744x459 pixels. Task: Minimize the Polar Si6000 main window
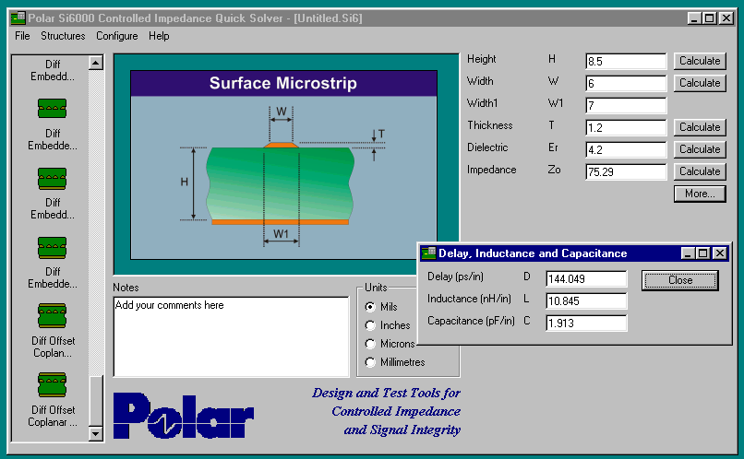pyautogui.click(x=694, y=18)
